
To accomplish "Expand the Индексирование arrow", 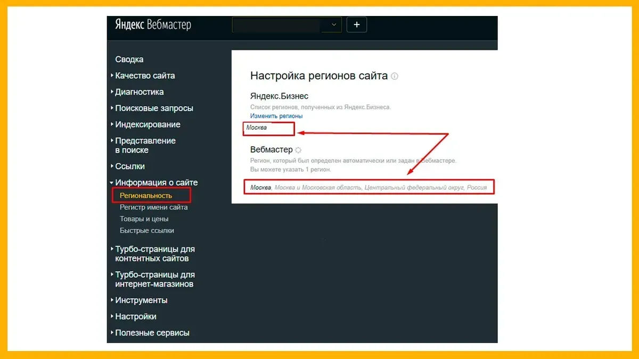I will click(x=112, y=124).
